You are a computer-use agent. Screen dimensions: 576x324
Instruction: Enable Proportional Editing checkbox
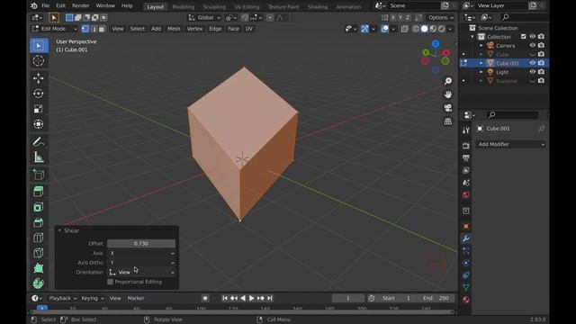click(110, 282)
